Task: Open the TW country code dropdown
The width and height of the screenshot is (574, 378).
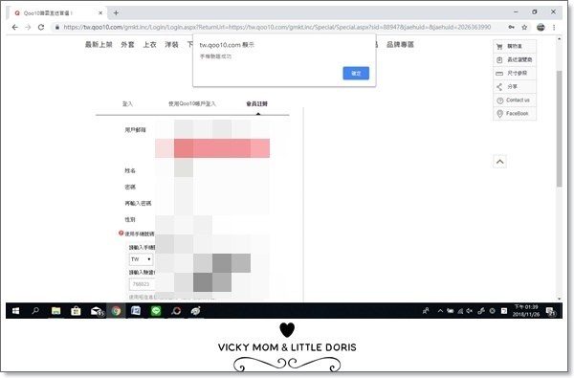Action: coord(141,259)
